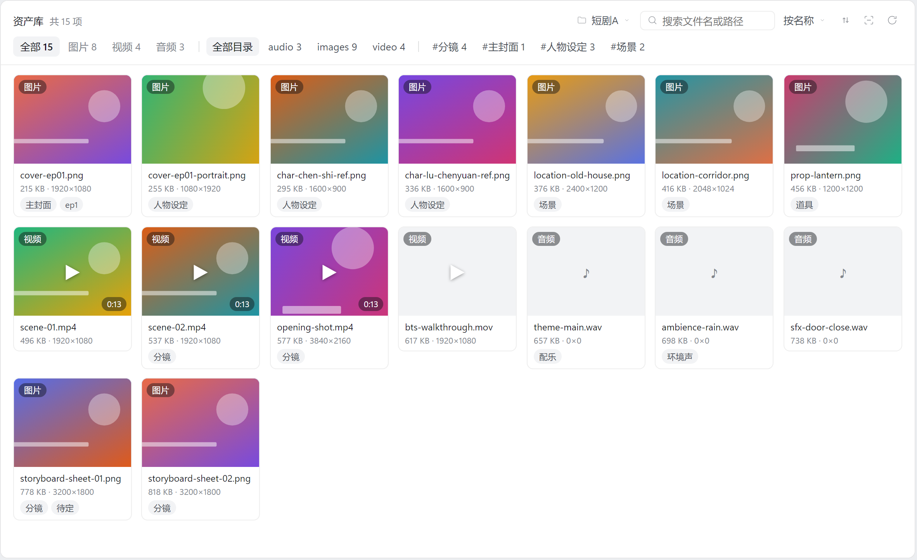Screen dimensions: 917x560
Task: Play bts-walkthrough.mov placeholder video
Action: (x=457, y=272)
